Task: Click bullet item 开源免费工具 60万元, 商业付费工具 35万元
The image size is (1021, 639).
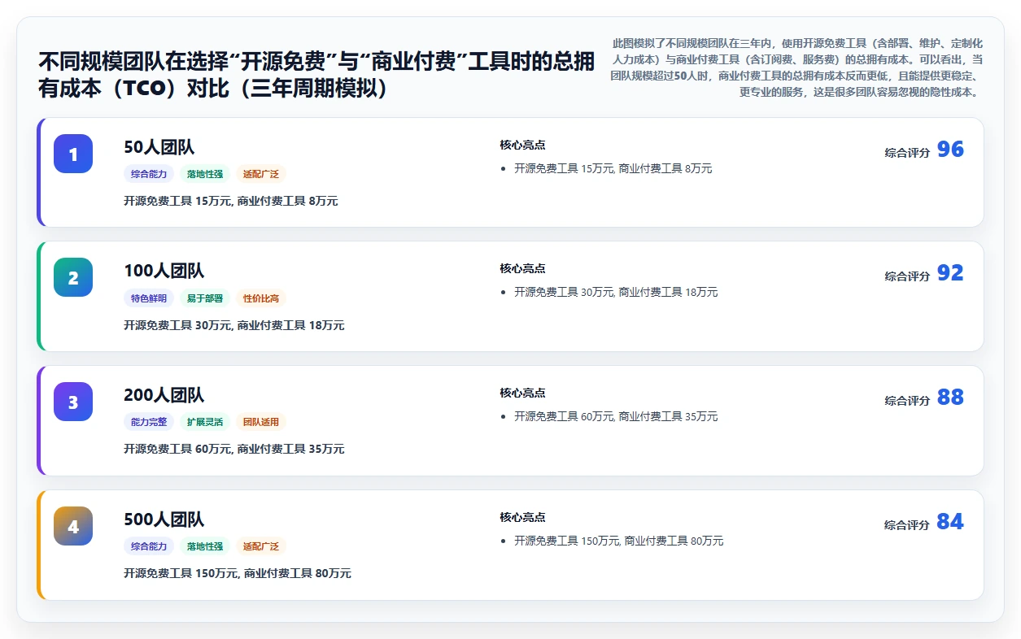Action: pos(616,417)
